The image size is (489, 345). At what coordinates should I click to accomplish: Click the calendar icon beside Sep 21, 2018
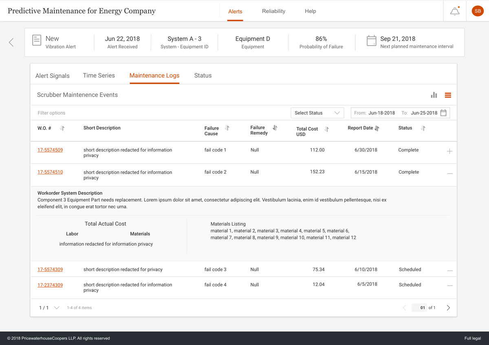[x=371, y=40]
